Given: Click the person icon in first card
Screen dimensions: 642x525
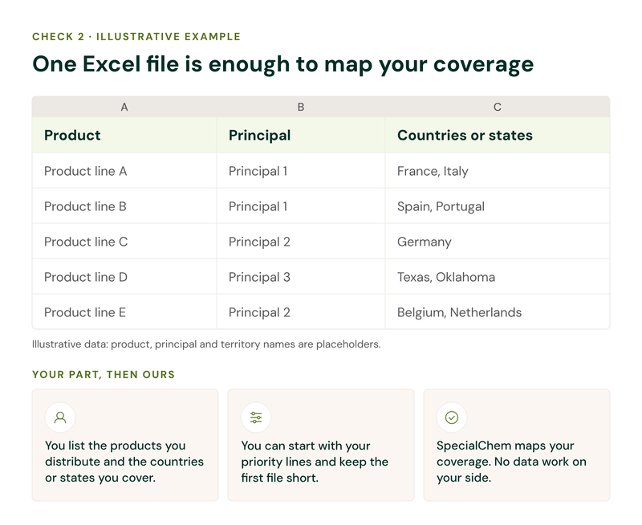Looking at the screenshot, I should coord(60,417).
